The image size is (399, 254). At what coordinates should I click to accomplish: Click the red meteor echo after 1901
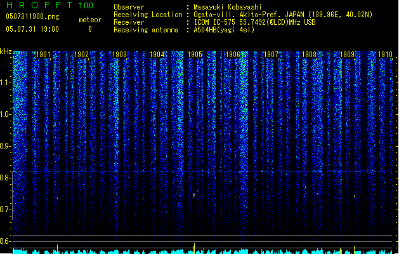pos(58,197)
